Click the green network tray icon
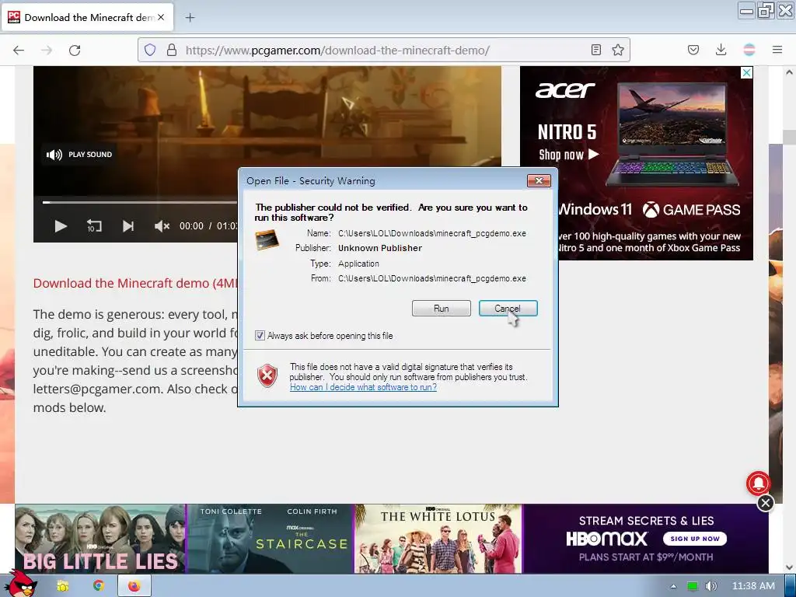Screen dimensions: 796x597 [x=692, y=586]
